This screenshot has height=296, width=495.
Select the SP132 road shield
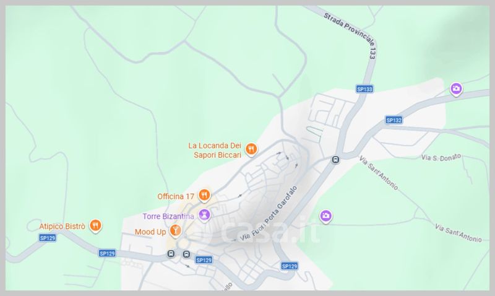[394, 120]
